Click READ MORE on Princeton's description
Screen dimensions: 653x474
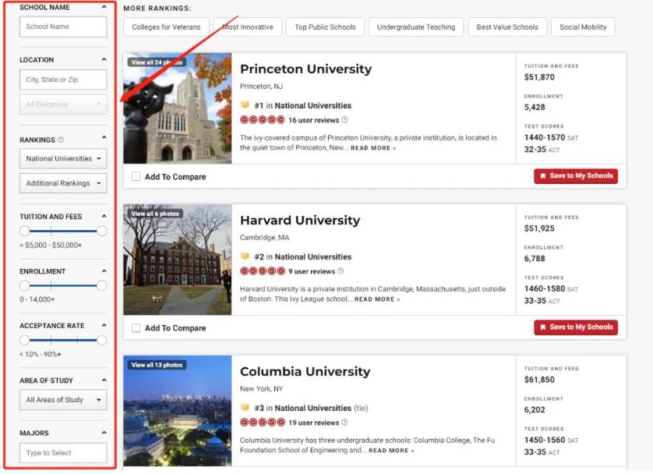(x=373, y=148)
